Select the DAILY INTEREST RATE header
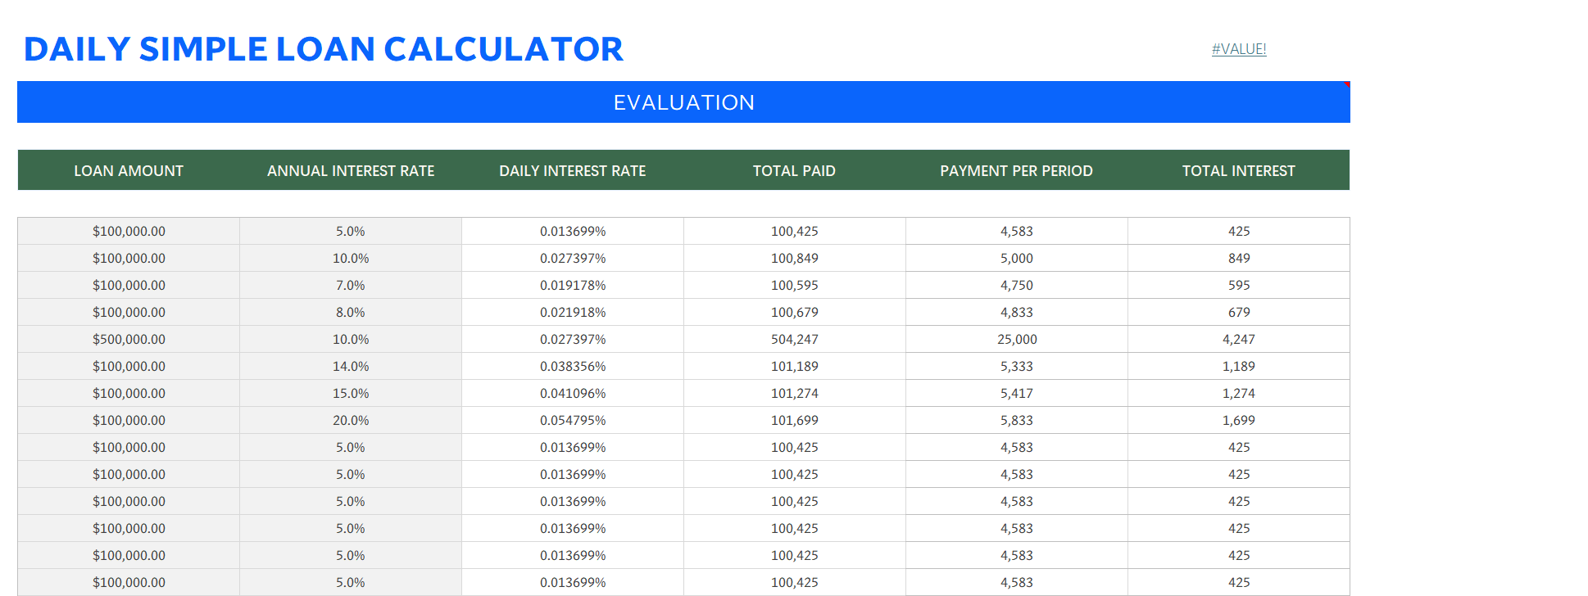Viewport: 1588px width, 596px height. click(573, 170)
